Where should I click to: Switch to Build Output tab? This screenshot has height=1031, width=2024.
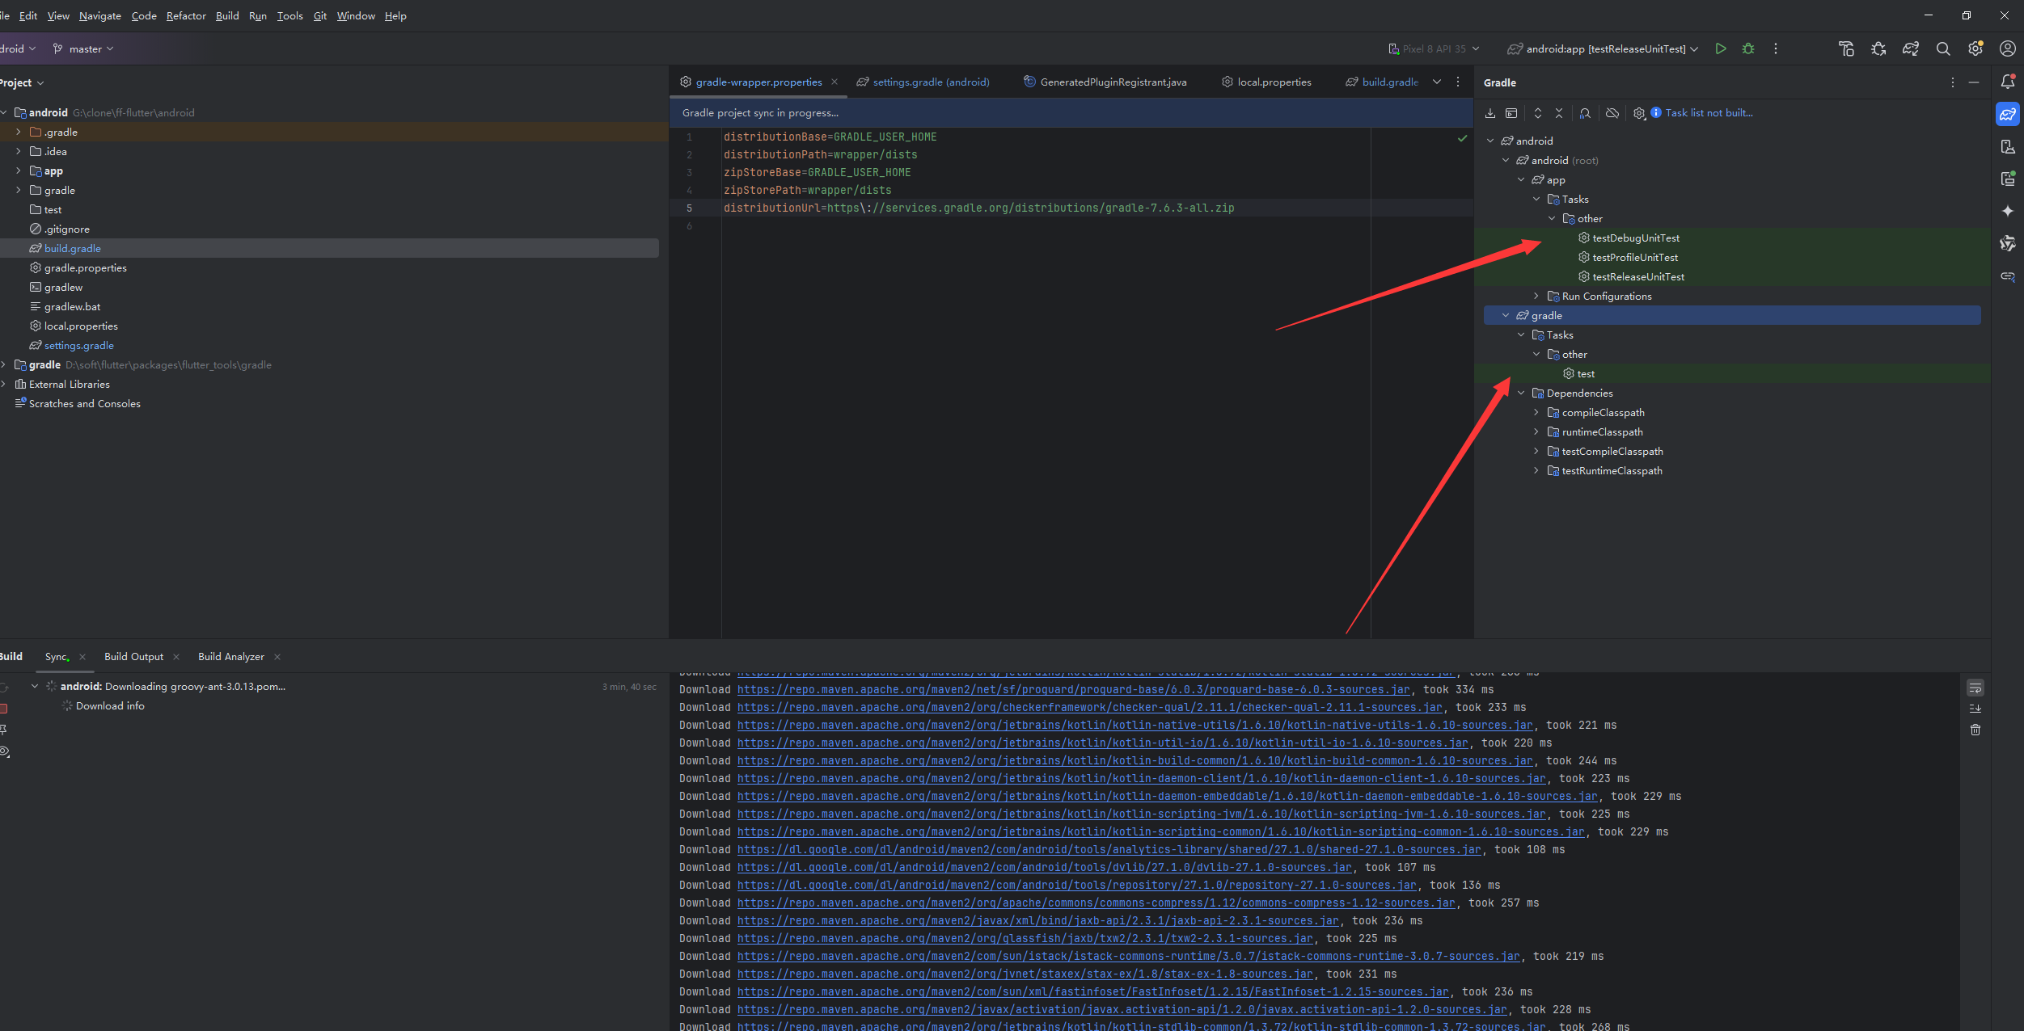133,657
